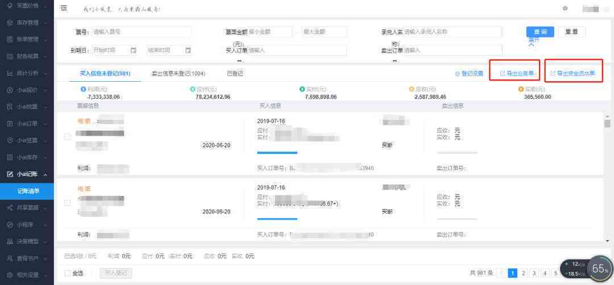The height and width of the screenshot is (285, 614).
Task: Click the info icon next to 应收(元)
Action: click(x=411, y=90)
